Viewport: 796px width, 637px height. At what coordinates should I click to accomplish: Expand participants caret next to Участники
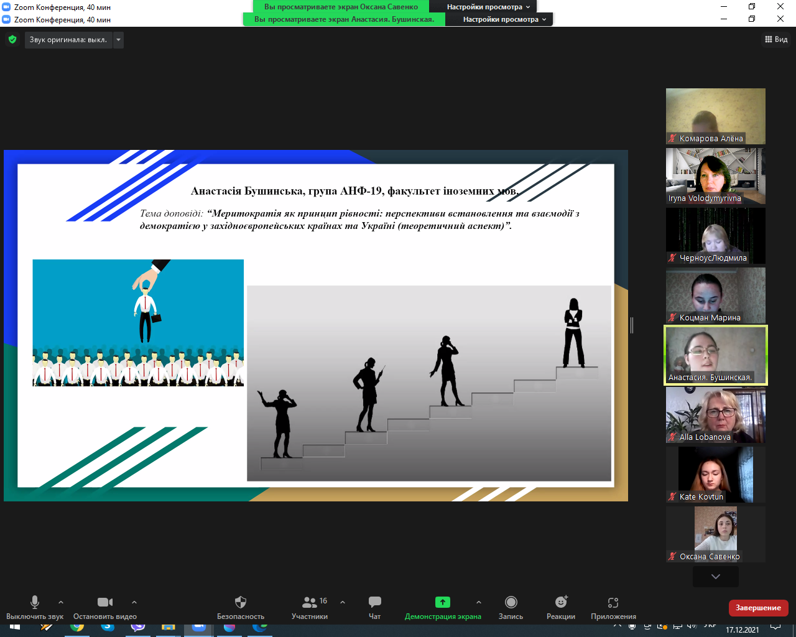[x=342, y=602]
